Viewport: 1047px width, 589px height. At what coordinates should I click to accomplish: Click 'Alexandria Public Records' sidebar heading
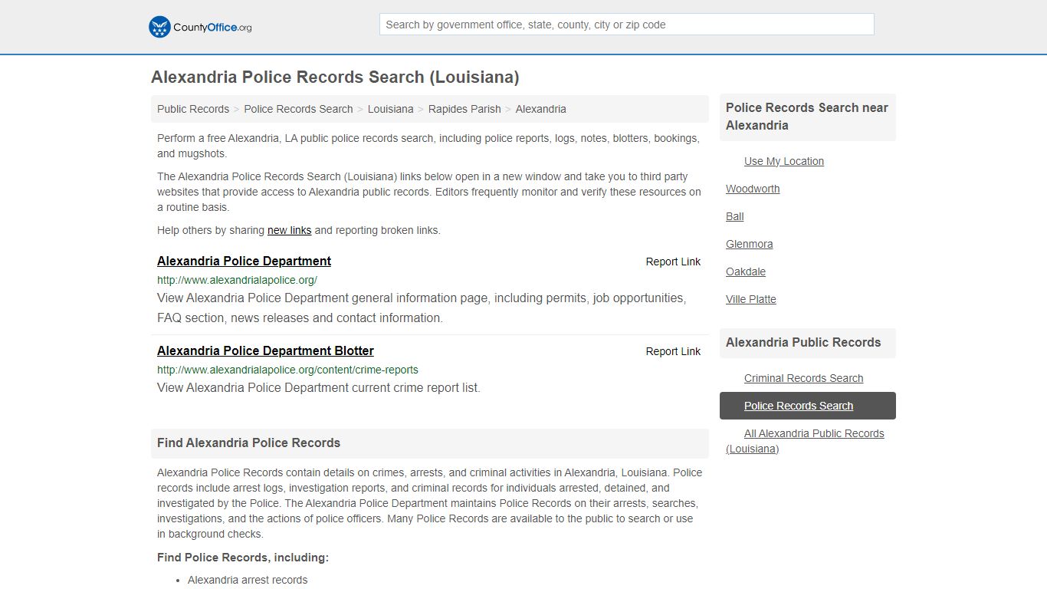click(803, 343)
